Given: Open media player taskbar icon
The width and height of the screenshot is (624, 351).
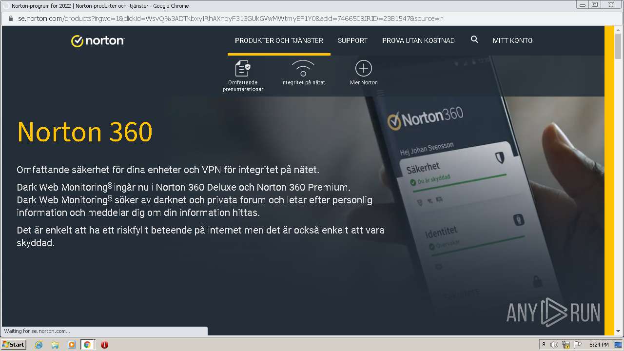Looking at the screenshot, I should (71, 345).
